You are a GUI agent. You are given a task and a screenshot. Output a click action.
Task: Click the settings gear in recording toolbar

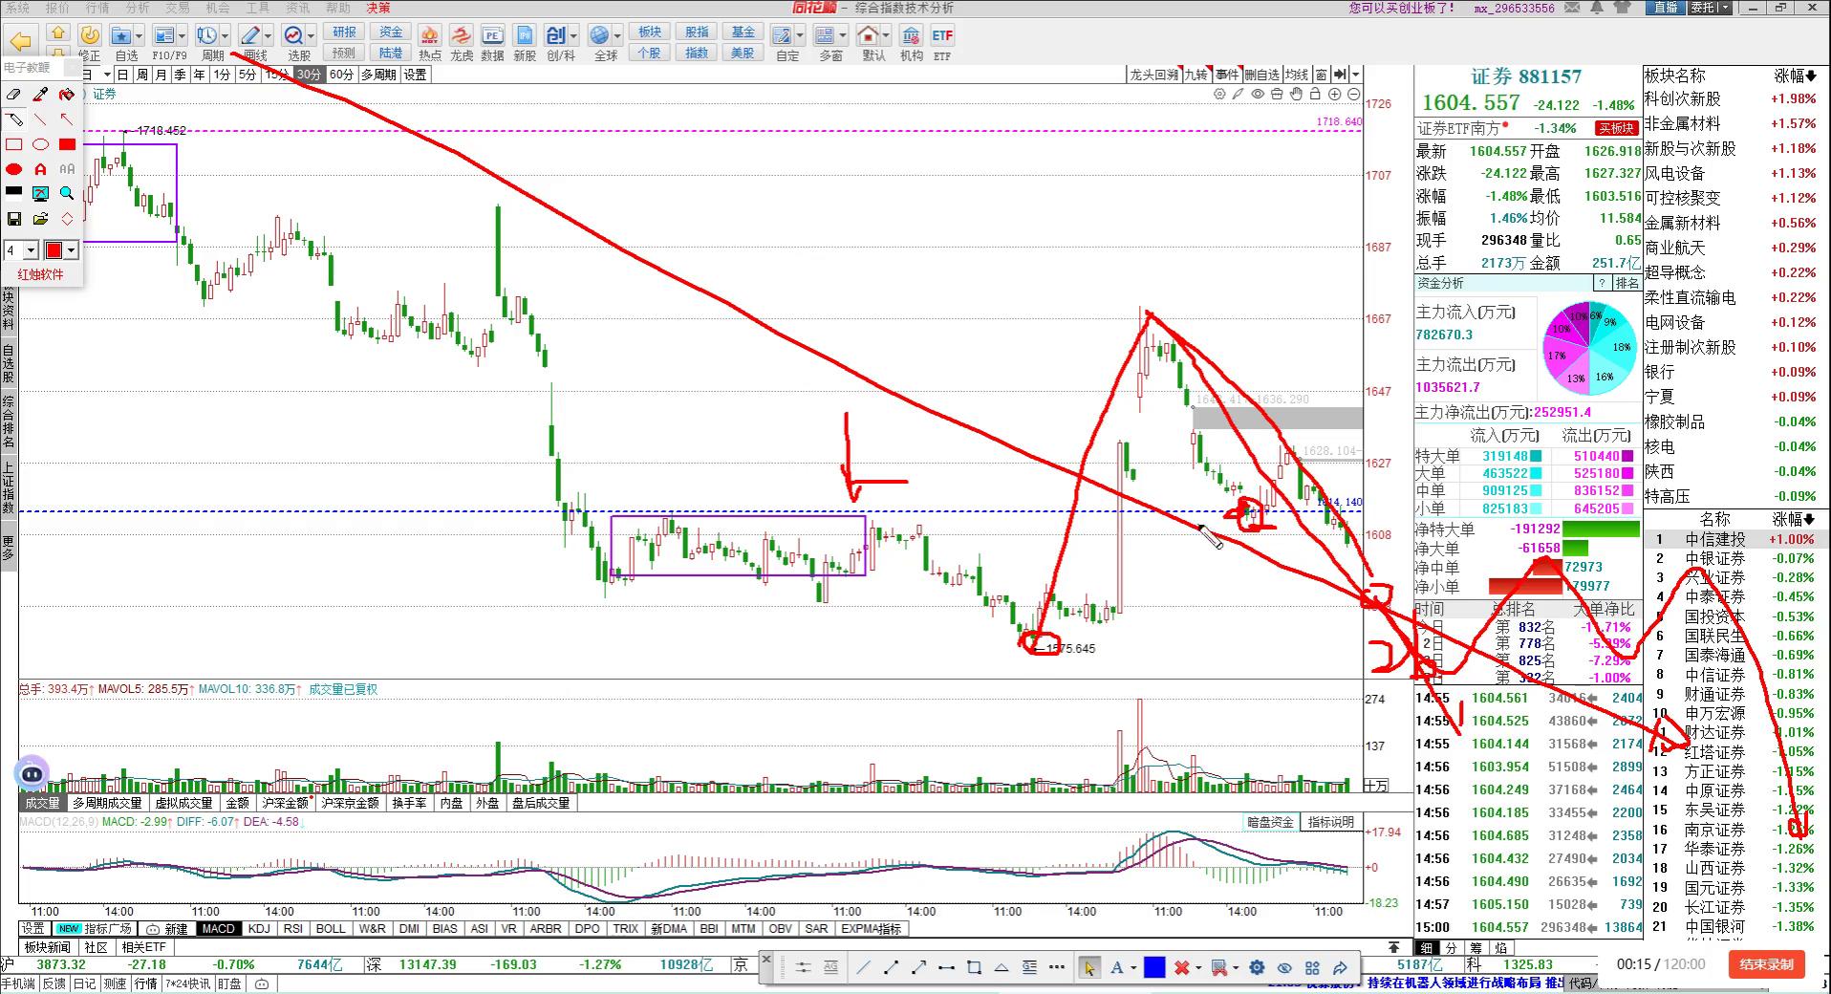[x=1257, y=967]
